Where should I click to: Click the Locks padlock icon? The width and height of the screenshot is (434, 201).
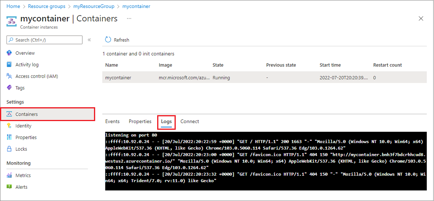[9, 149]
